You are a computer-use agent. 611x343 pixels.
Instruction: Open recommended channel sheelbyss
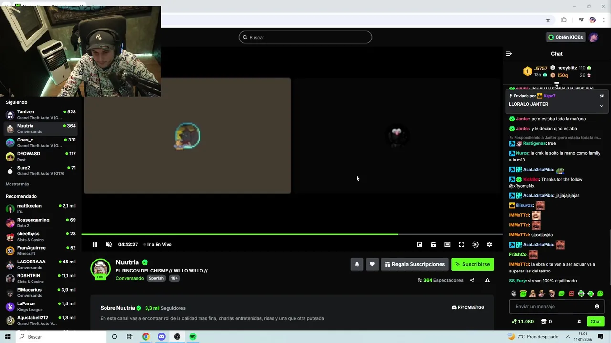coord(41,236)
